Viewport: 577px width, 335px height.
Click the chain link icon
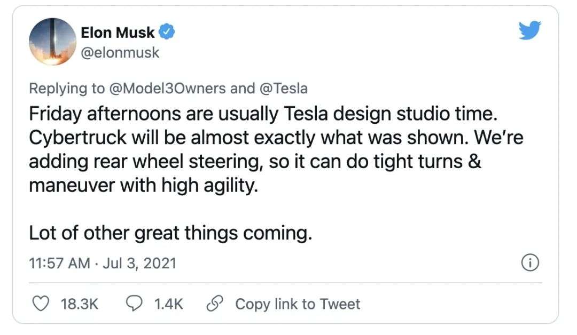click(x=215, y=304)
